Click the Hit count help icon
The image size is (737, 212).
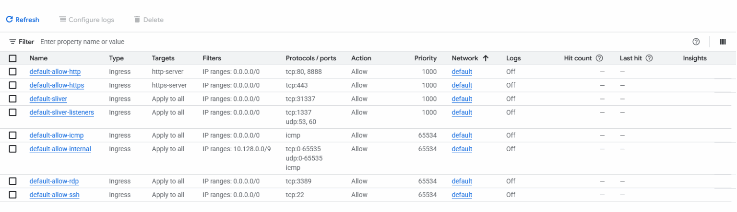599,58
